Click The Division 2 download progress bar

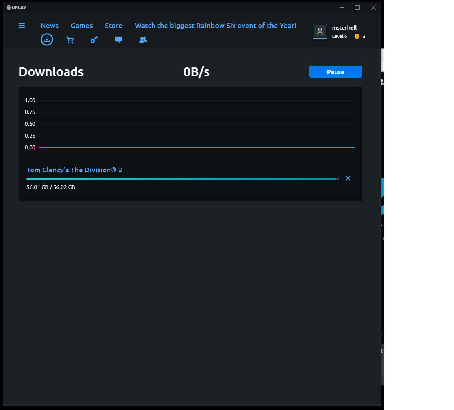click(x=183, y=179)
